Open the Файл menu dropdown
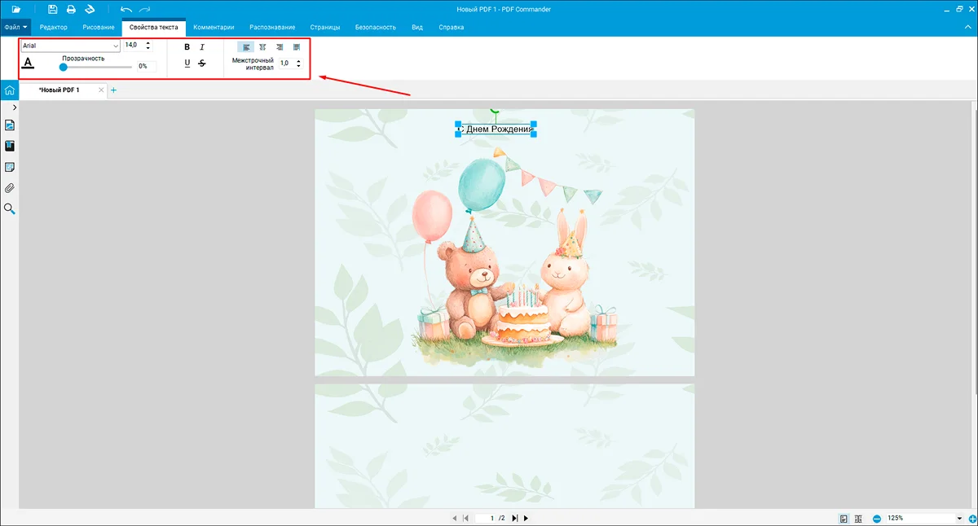Viewport: 978px width, 526px height. [16, 27]
